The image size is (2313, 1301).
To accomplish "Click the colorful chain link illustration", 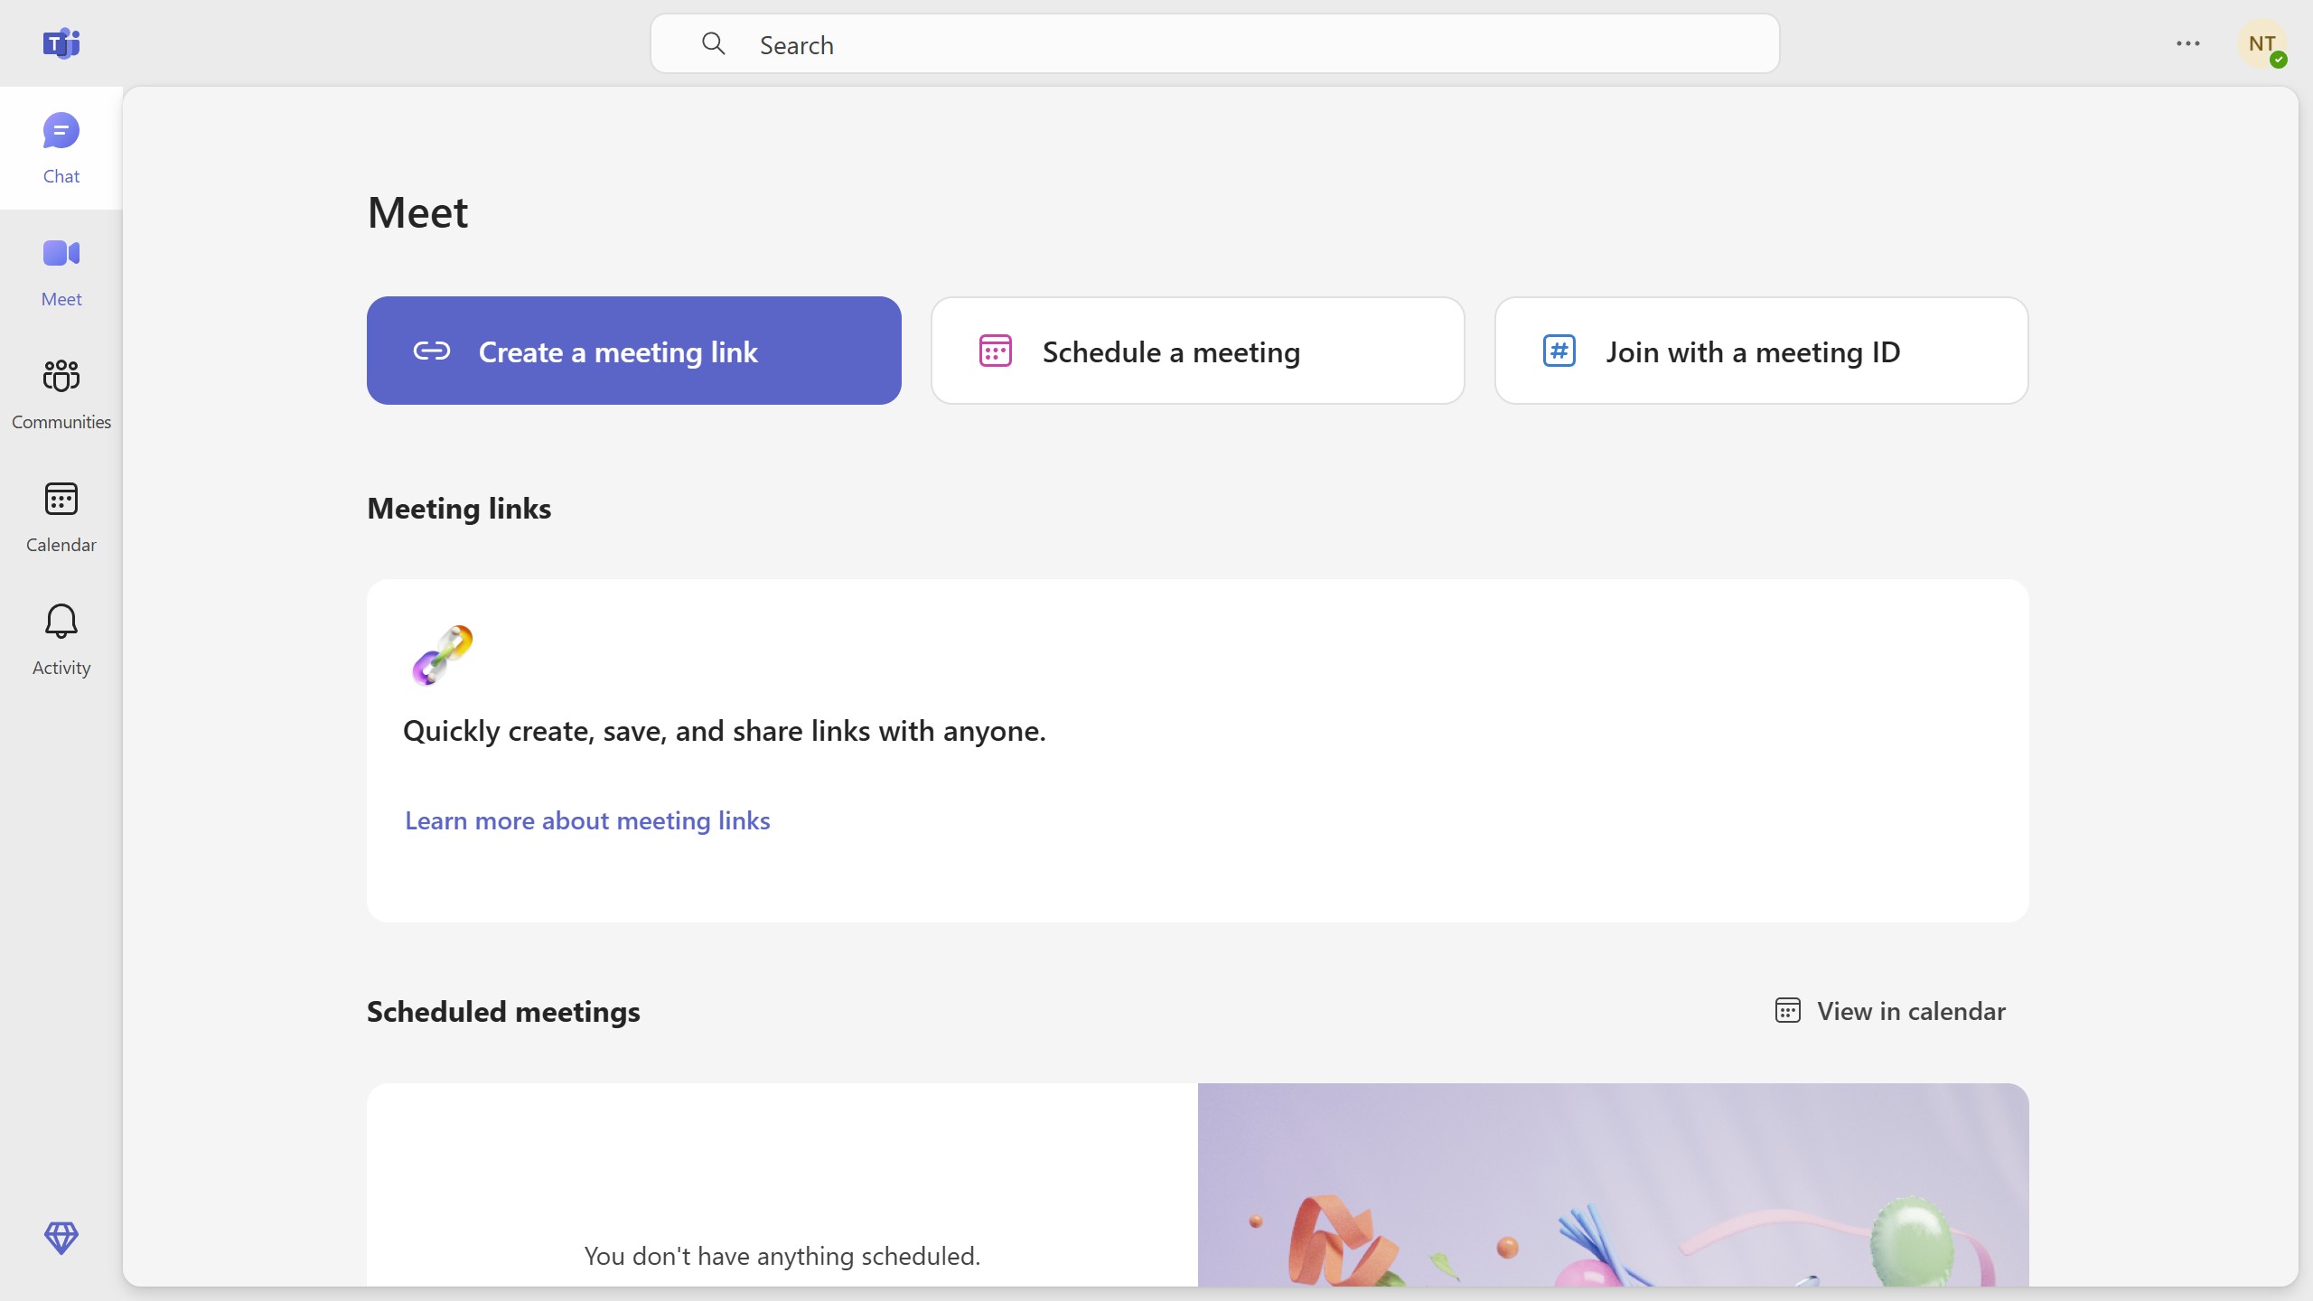I will (442, 655).
